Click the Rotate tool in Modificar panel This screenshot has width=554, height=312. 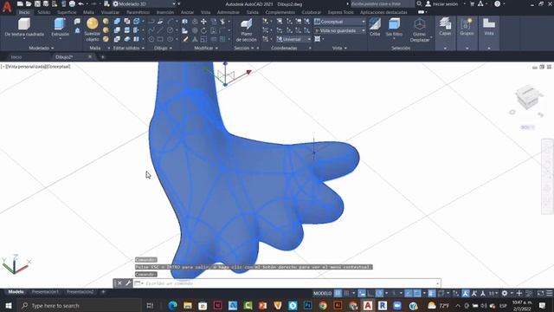click(204, 30)
